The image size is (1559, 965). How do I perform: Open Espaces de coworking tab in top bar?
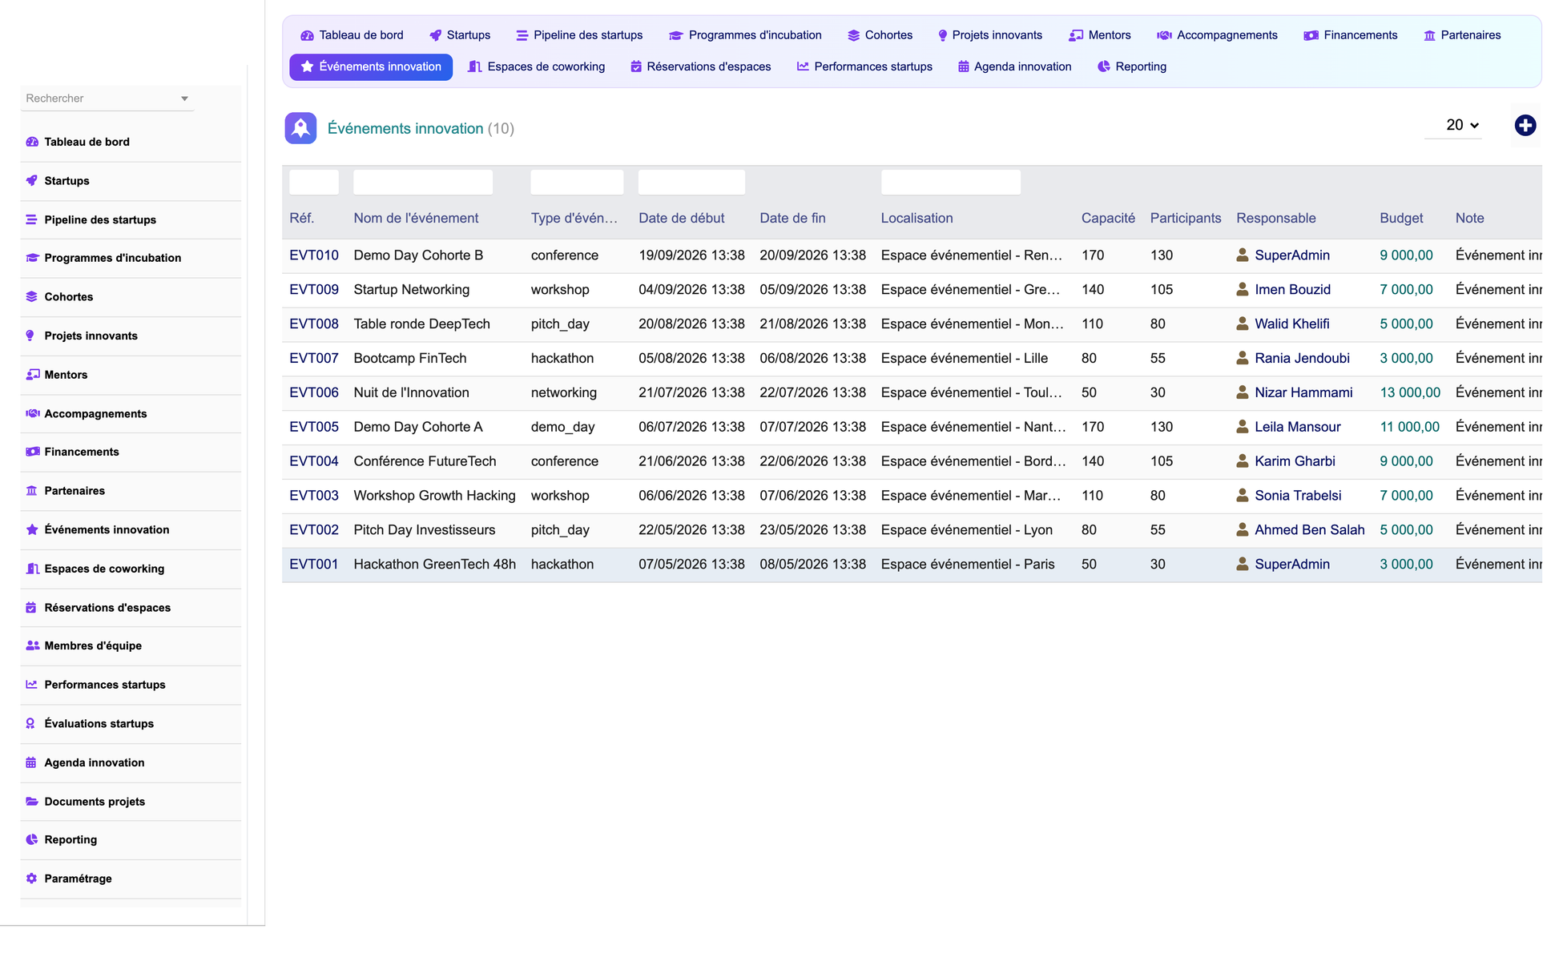click(536, 66)
